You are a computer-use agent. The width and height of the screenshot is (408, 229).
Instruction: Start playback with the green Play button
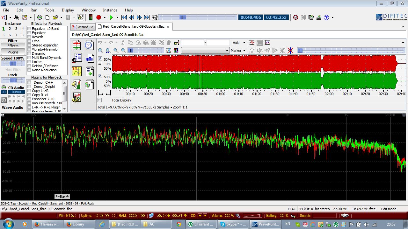[x=111, y=17]
